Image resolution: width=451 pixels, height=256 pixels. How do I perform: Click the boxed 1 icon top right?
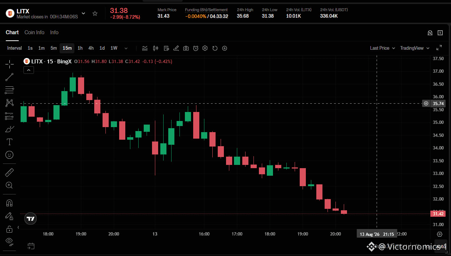(x=440, y=33)
